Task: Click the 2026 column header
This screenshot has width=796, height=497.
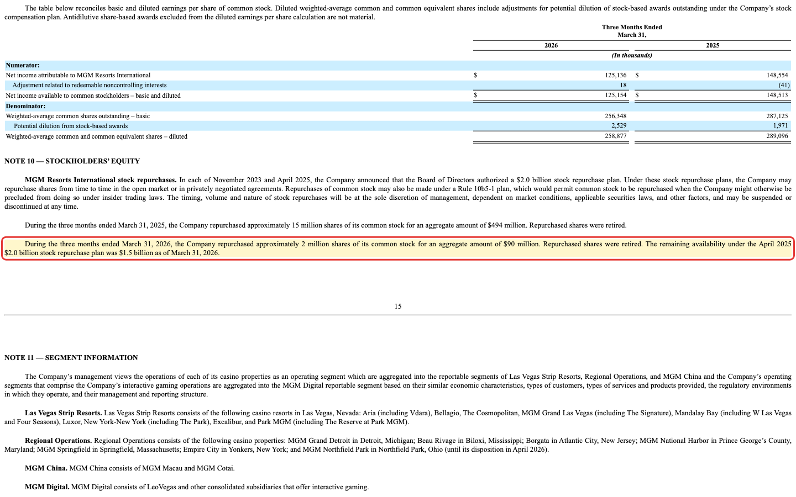Action: click(x=551, y=45)
